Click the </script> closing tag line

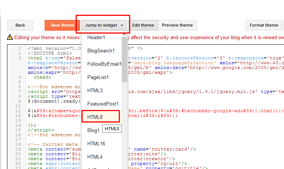[41, 130]
